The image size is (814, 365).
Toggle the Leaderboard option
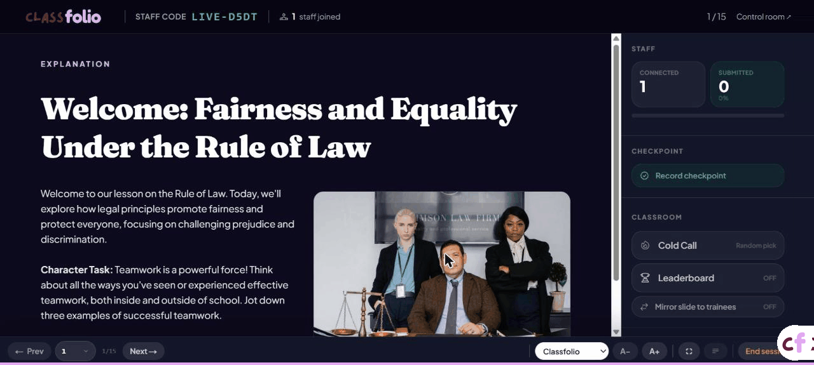coord(708,278)
